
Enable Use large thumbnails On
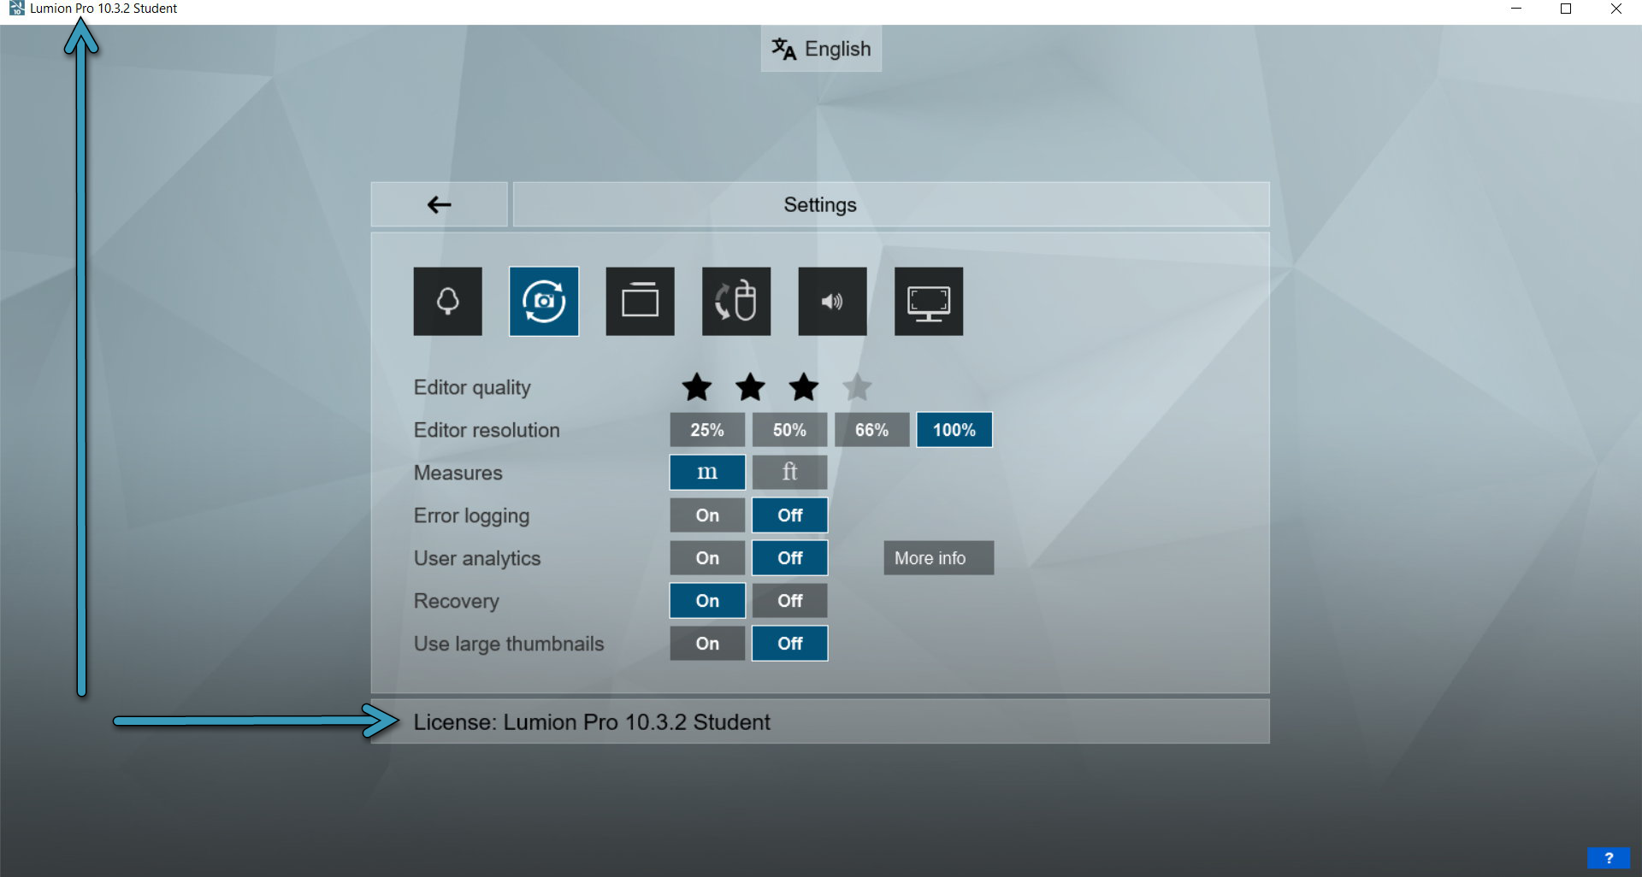[x=707, y=644]
